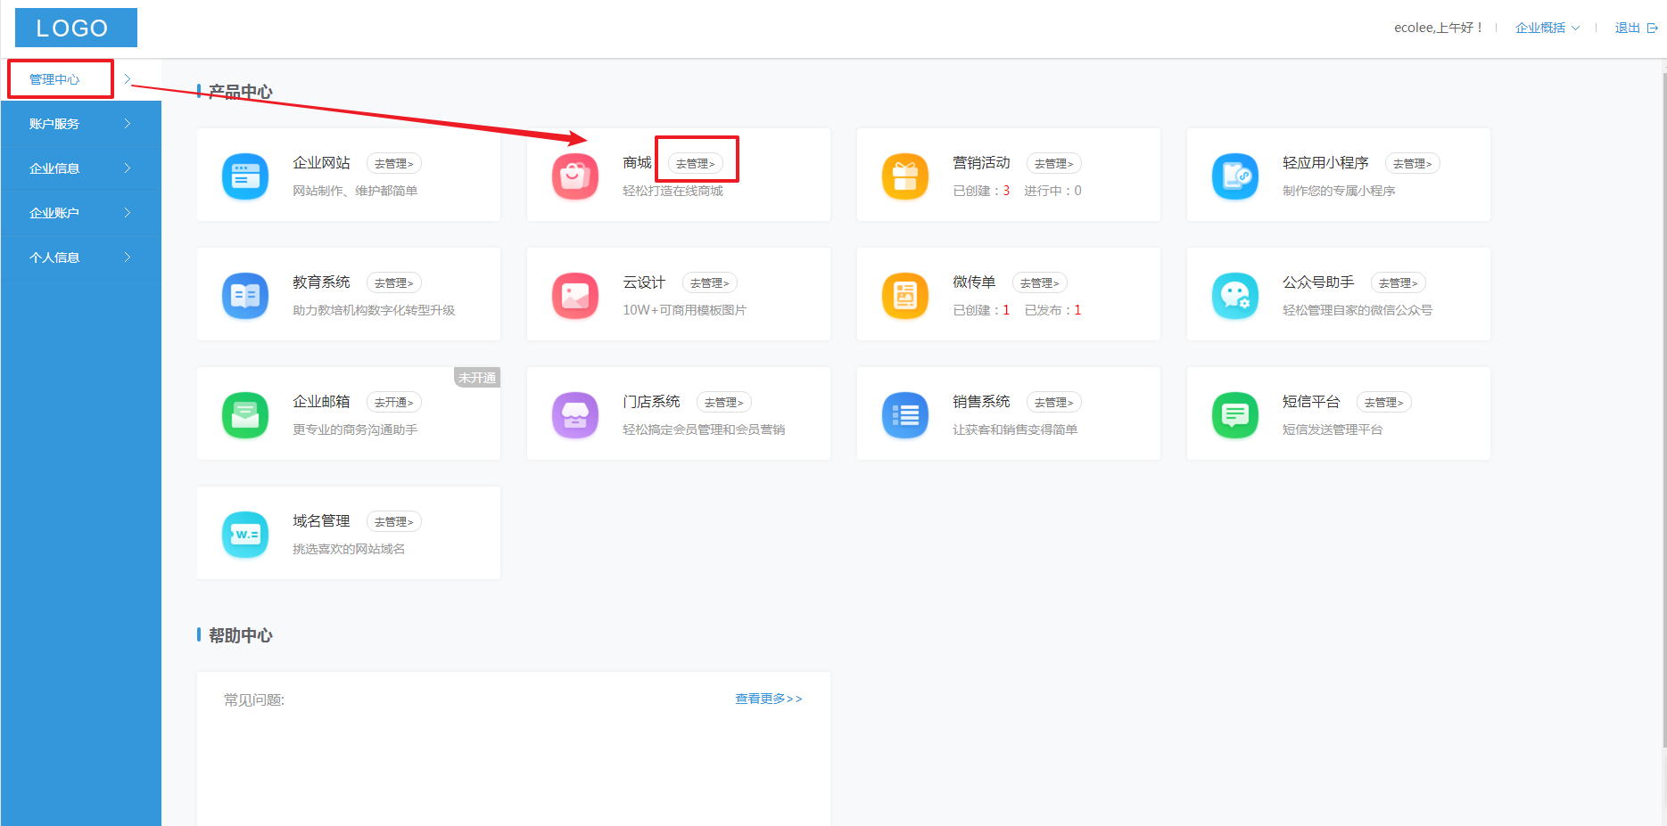Click the 企业网站 title text
The image size is (1667, 826).
coord(321,163)
